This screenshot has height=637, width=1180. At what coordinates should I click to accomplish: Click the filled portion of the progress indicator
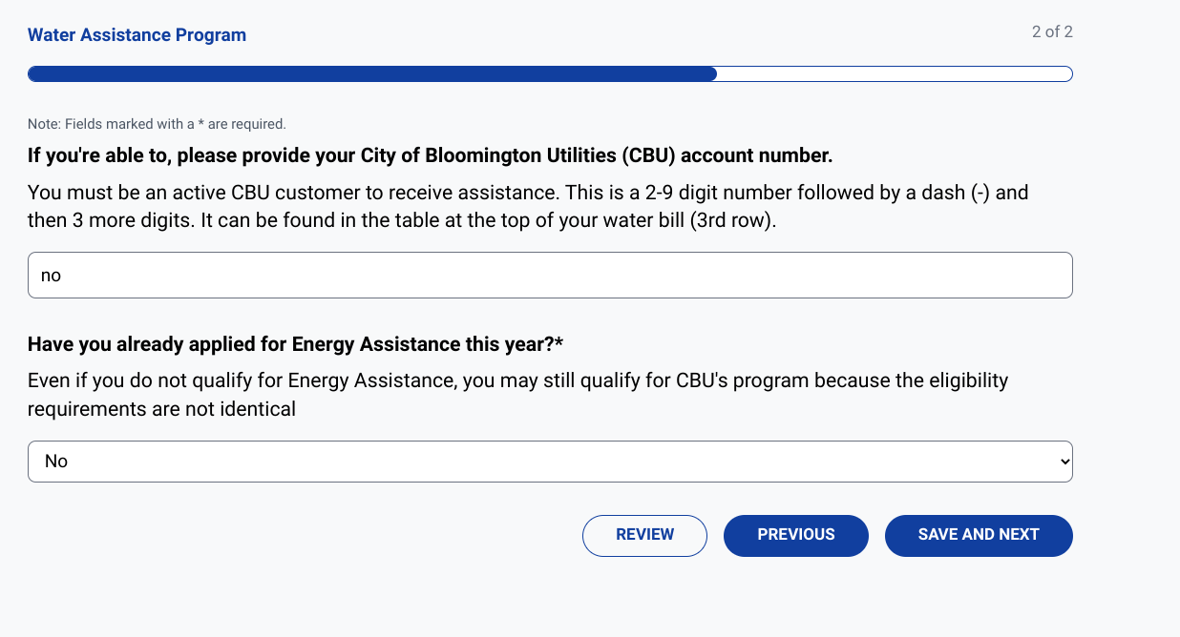372,72
